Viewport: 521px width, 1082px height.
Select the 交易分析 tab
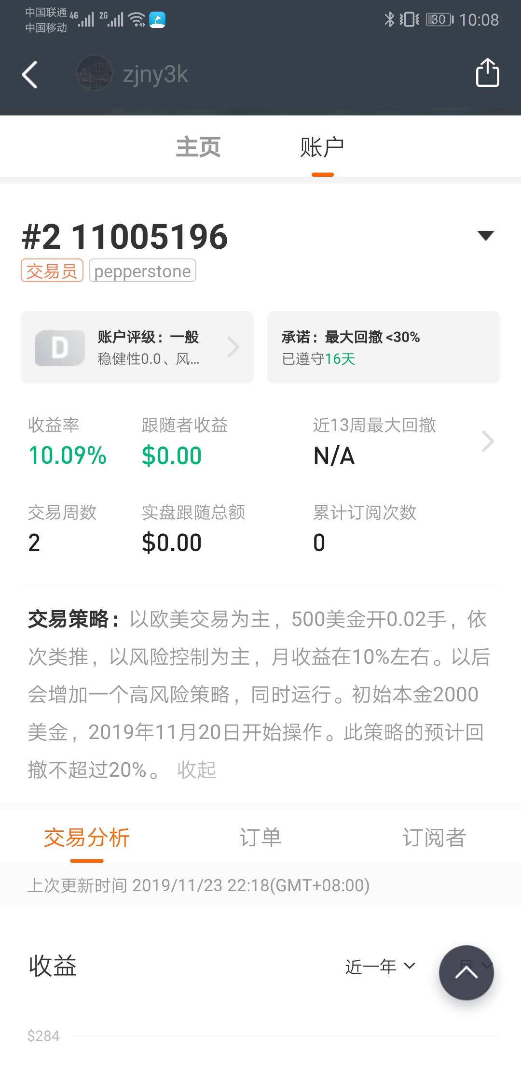coord(87,837)
